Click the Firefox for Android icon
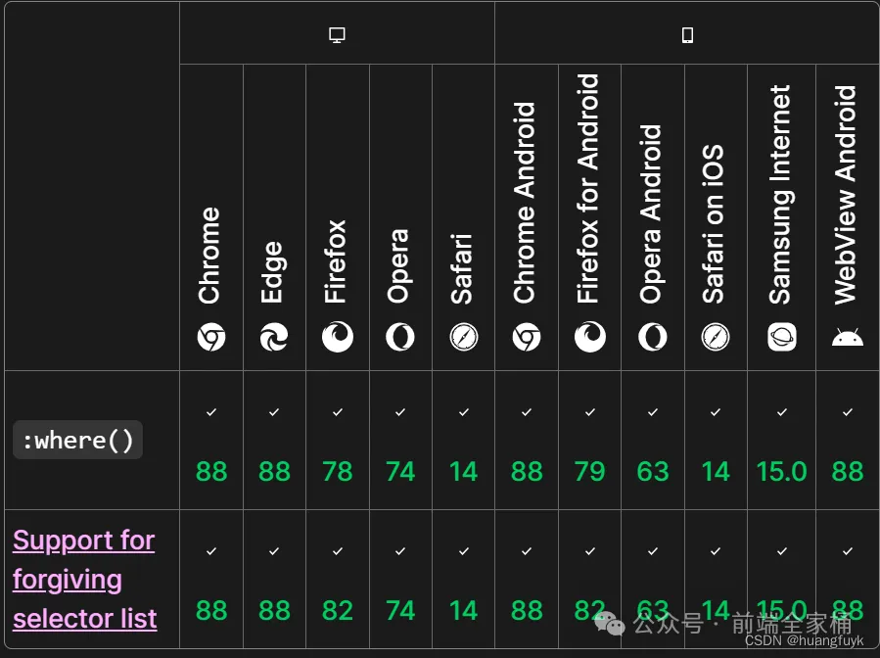The height and width of the screenshot is (658, 880). [x=590, y=337]
